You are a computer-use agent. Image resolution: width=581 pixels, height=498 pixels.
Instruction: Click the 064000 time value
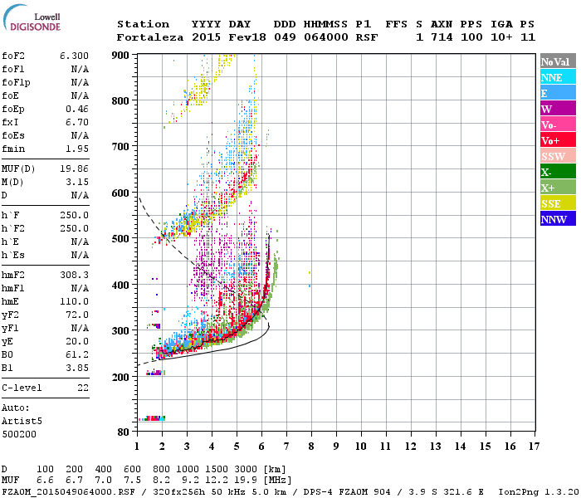coord(326,37)
